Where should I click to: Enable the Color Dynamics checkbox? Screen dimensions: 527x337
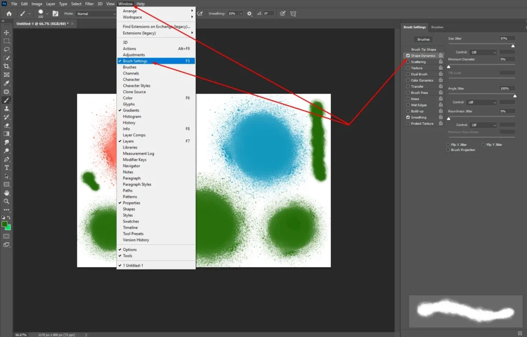408,80
